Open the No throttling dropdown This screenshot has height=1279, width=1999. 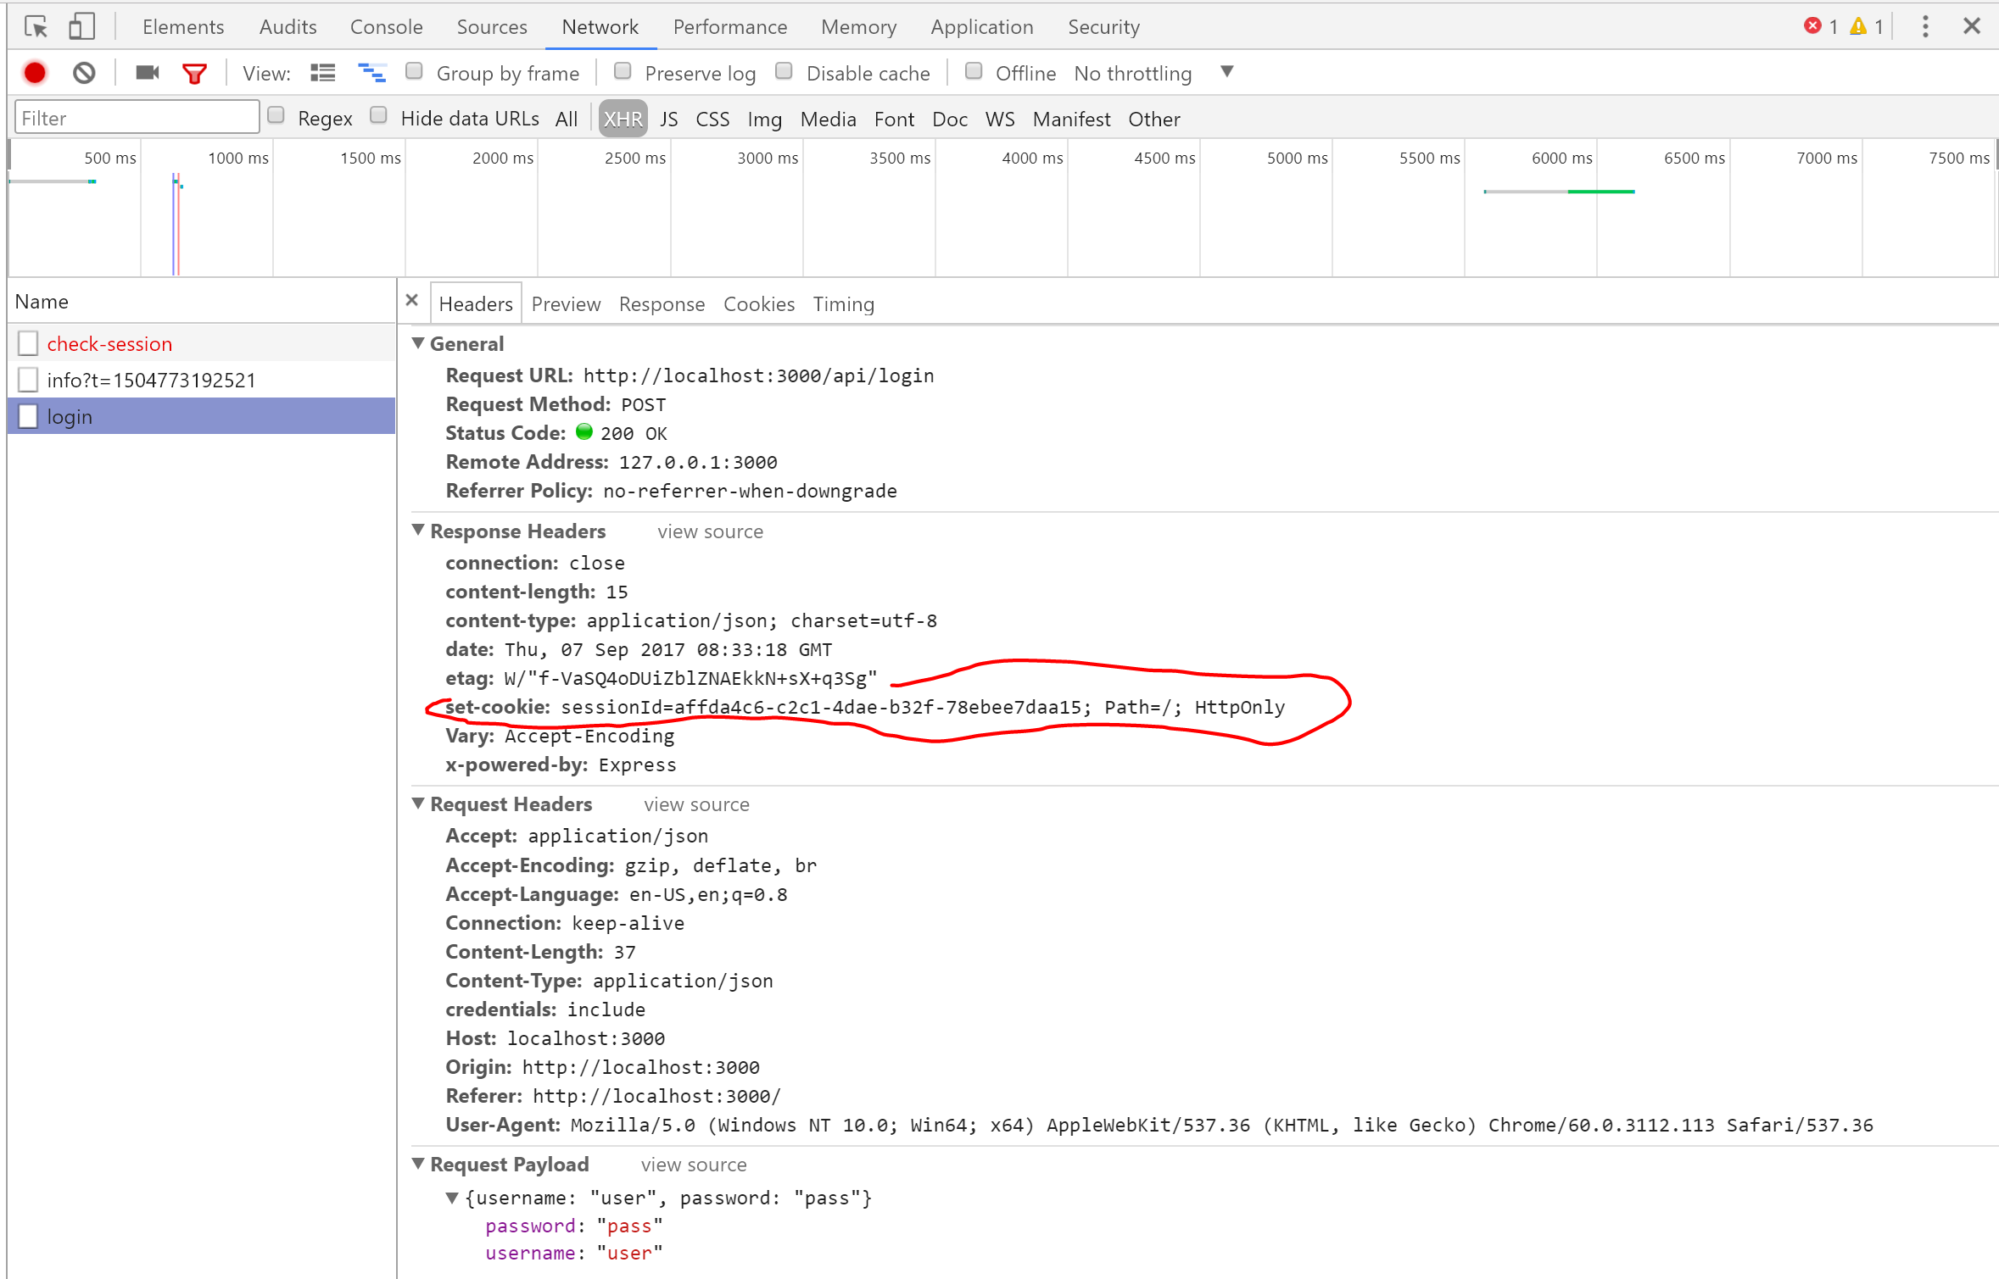pyautogui.click(x=1153, y=74)
